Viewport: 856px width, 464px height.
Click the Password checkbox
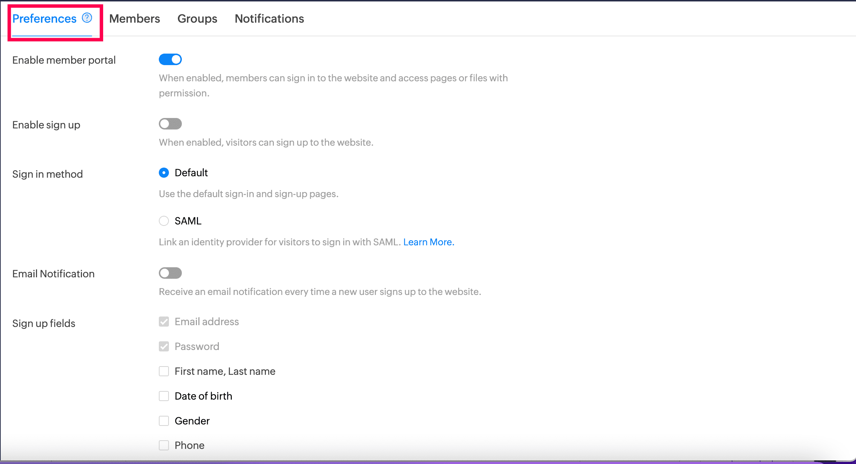click(164, 346)
